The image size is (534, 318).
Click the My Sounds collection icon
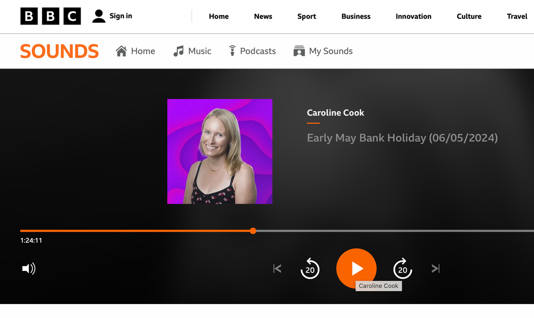point(299,51)
